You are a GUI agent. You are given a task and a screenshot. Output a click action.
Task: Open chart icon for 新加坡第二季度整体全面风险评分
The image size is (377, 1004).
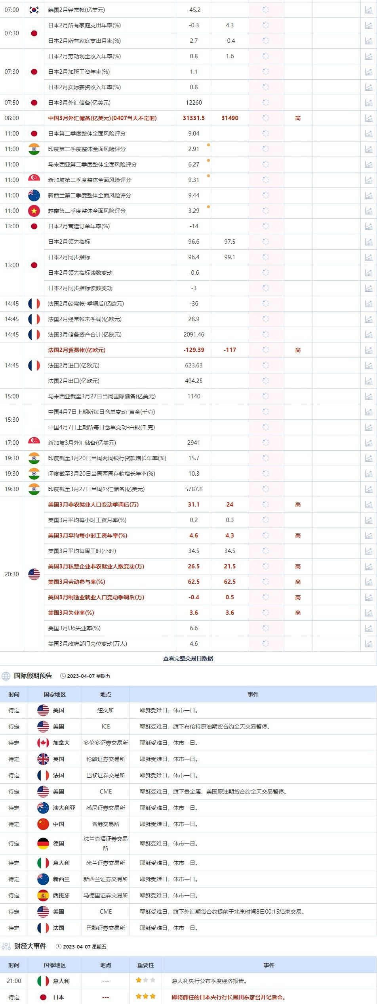(368, 180)
